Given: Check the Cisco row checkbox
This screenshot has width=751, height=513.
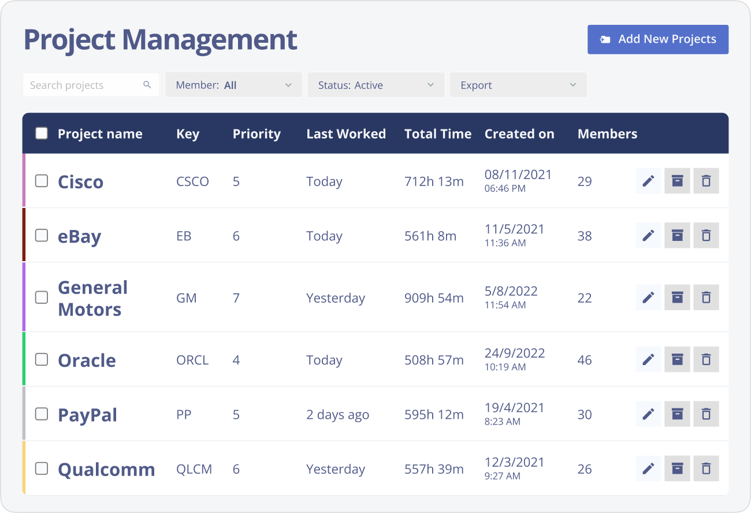Looking at the screenshot, I should coord(41,181).
